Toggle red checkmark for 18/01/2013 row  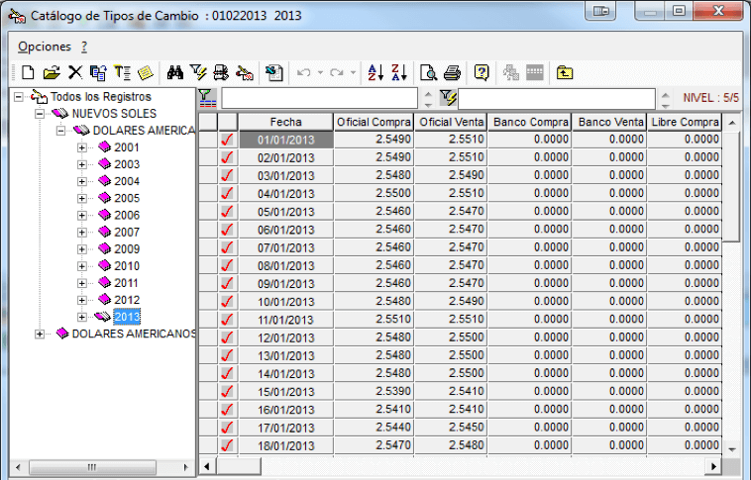[228, 445]
